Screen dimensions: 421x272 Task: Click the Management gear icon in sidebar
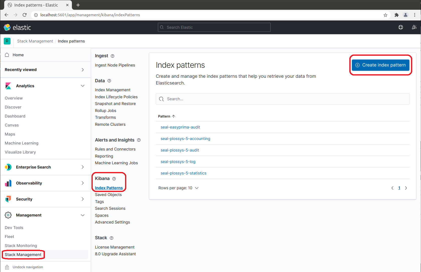tap(8, 215)
